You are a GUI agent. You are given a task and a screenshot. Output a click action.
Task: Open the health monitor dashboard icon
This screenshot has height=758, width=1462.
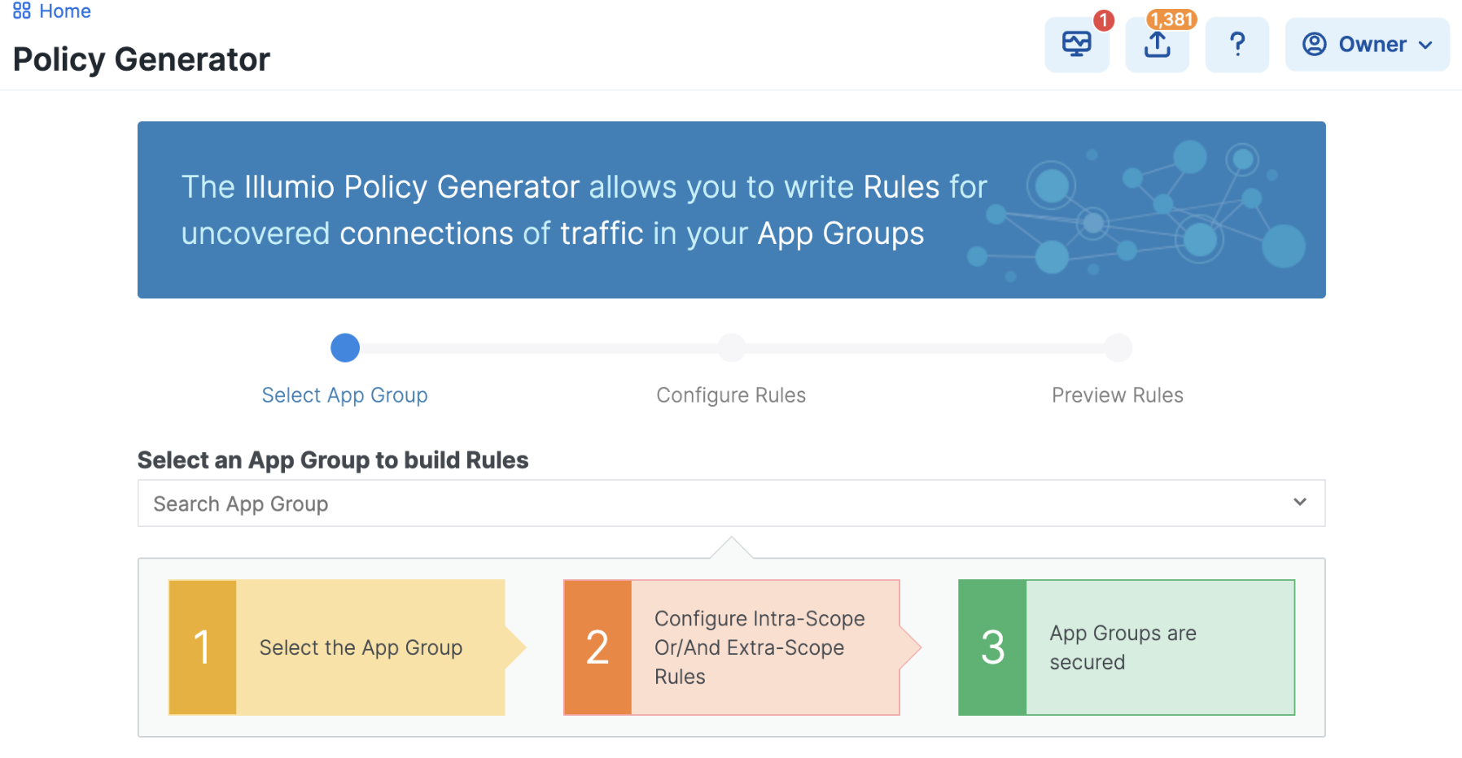pyautogui.click(x=1076, y=46)
